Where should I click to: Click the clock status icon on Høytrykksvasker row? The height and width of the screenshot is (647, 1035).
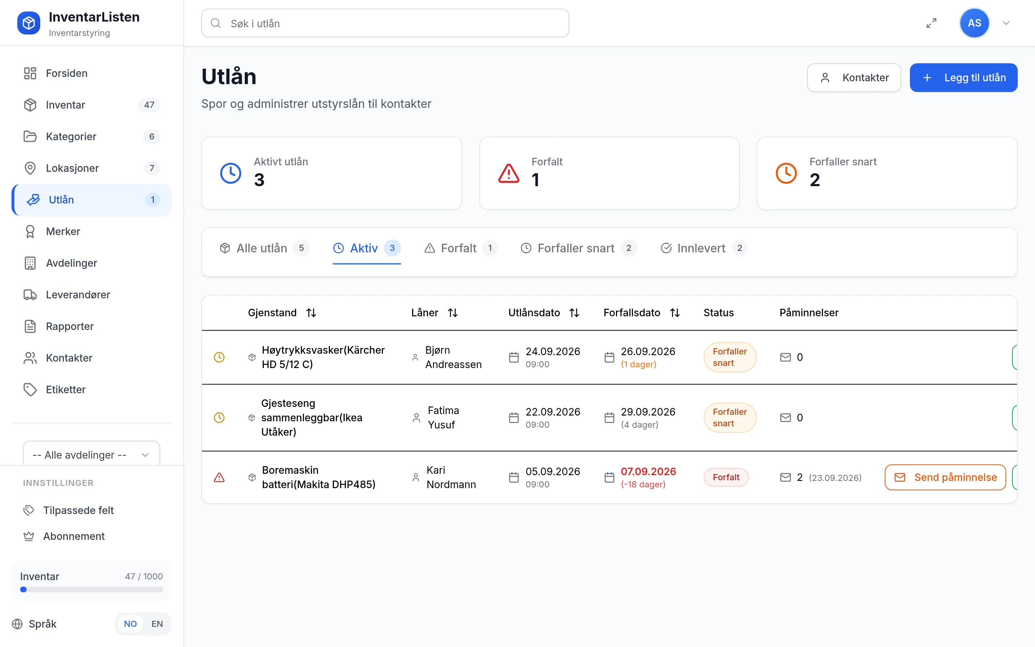(x=219, y=357)
